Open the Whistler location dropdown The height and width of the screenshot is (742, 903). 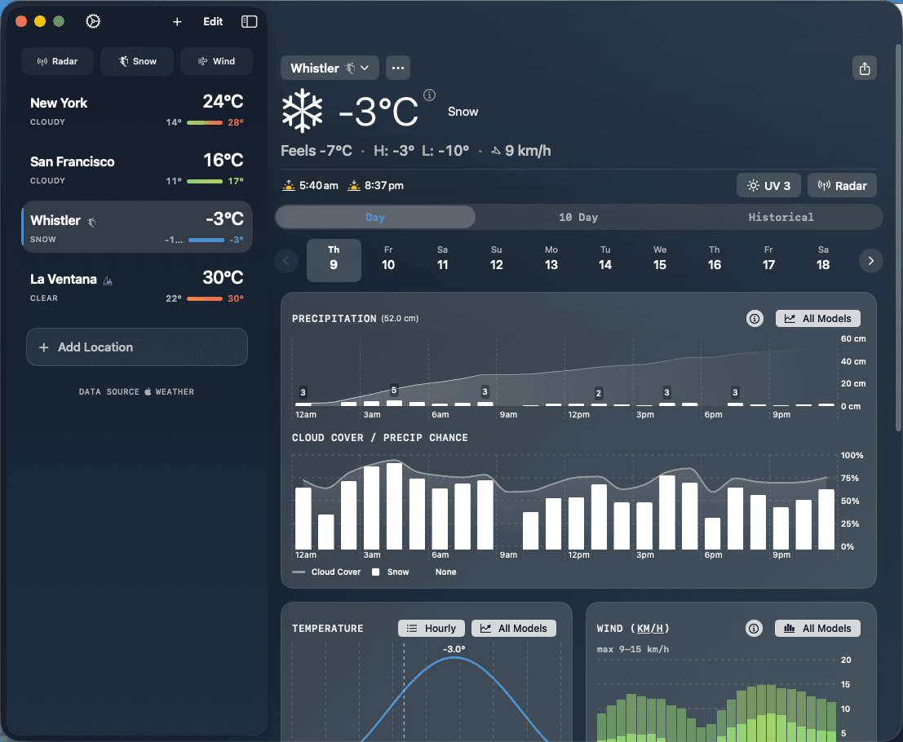(x=330, y=68)
